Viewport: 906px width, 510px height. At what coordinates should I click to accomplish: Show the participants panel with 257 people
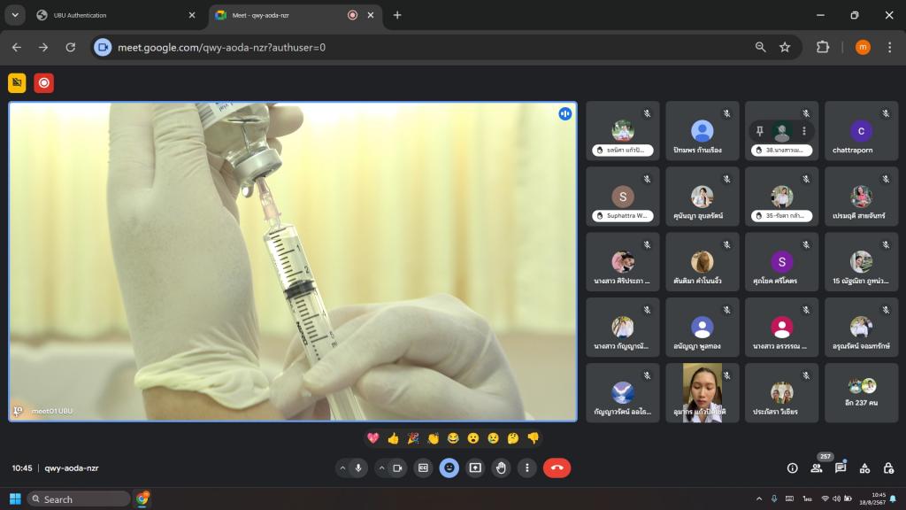click(x=816, y=468)
